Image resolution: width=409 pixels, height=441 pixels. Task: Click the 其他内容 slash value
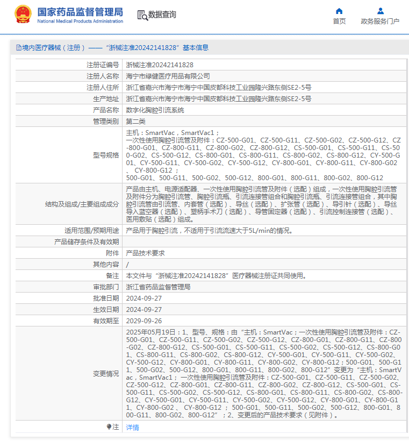tap(127, 265)
